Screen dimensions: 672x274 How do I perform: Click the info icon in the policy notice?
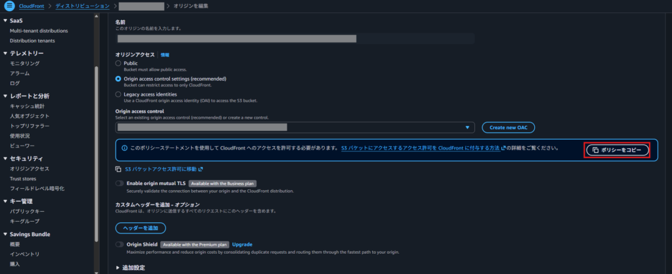(x=125, y=148)
